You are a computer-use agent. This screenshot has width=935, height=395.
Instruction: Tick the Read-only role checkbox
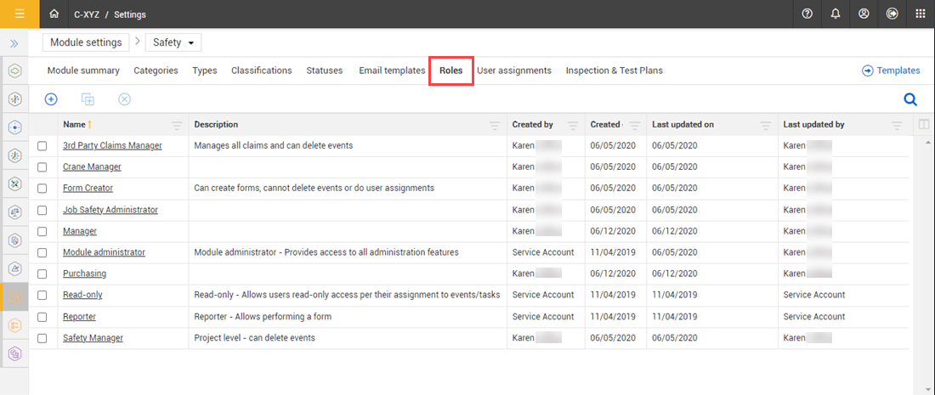[x=42, y=296]
